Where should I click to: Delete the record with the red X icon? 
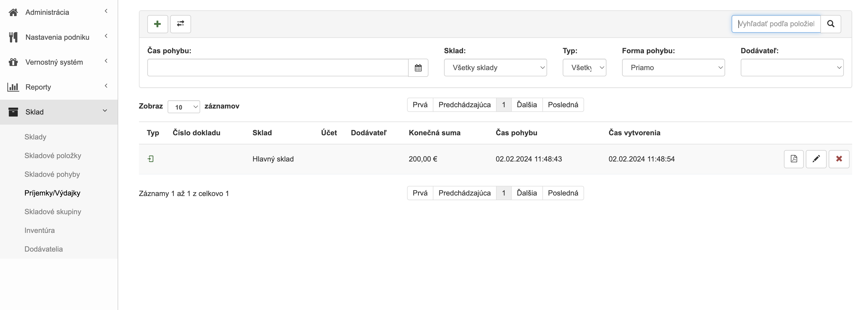839,159
